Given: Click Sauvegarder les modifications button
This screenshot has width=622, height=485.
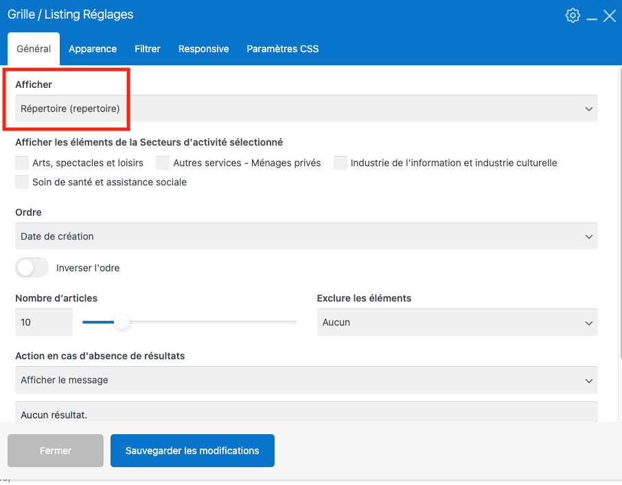Looking at the screenshot, I should (x=192, y=451).
